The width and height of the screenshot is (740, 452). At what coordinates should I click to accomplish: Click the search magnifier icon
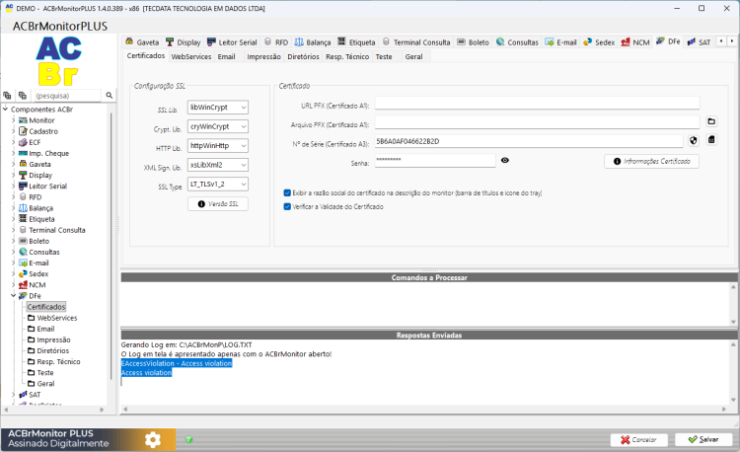[109, 96]
